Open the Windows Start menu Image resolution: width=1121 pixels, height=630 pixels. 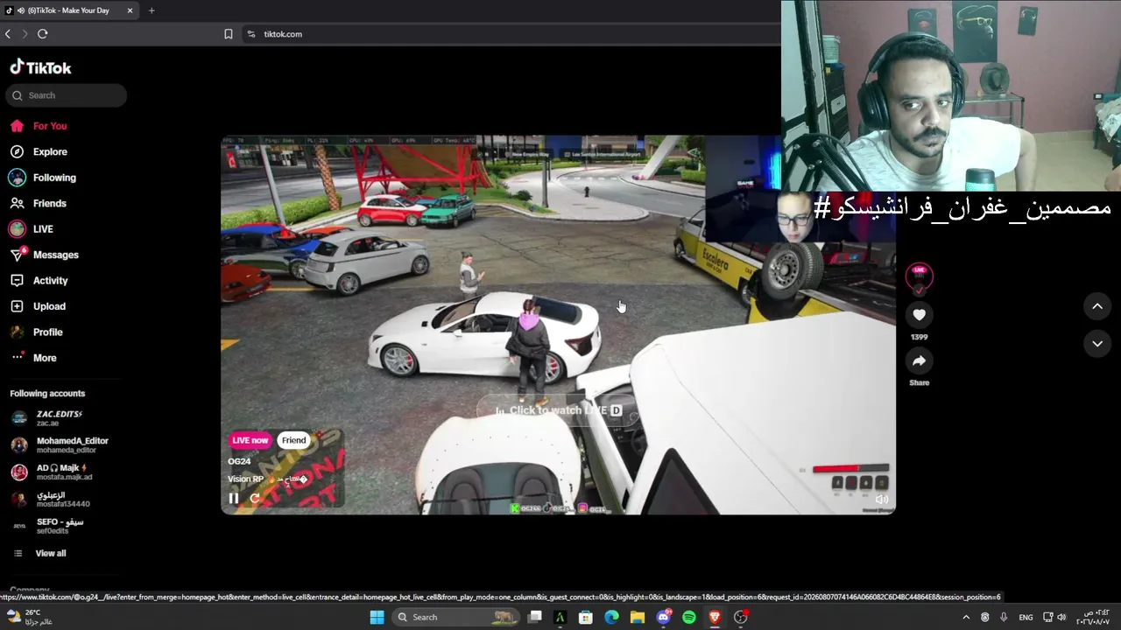(377, 617)
